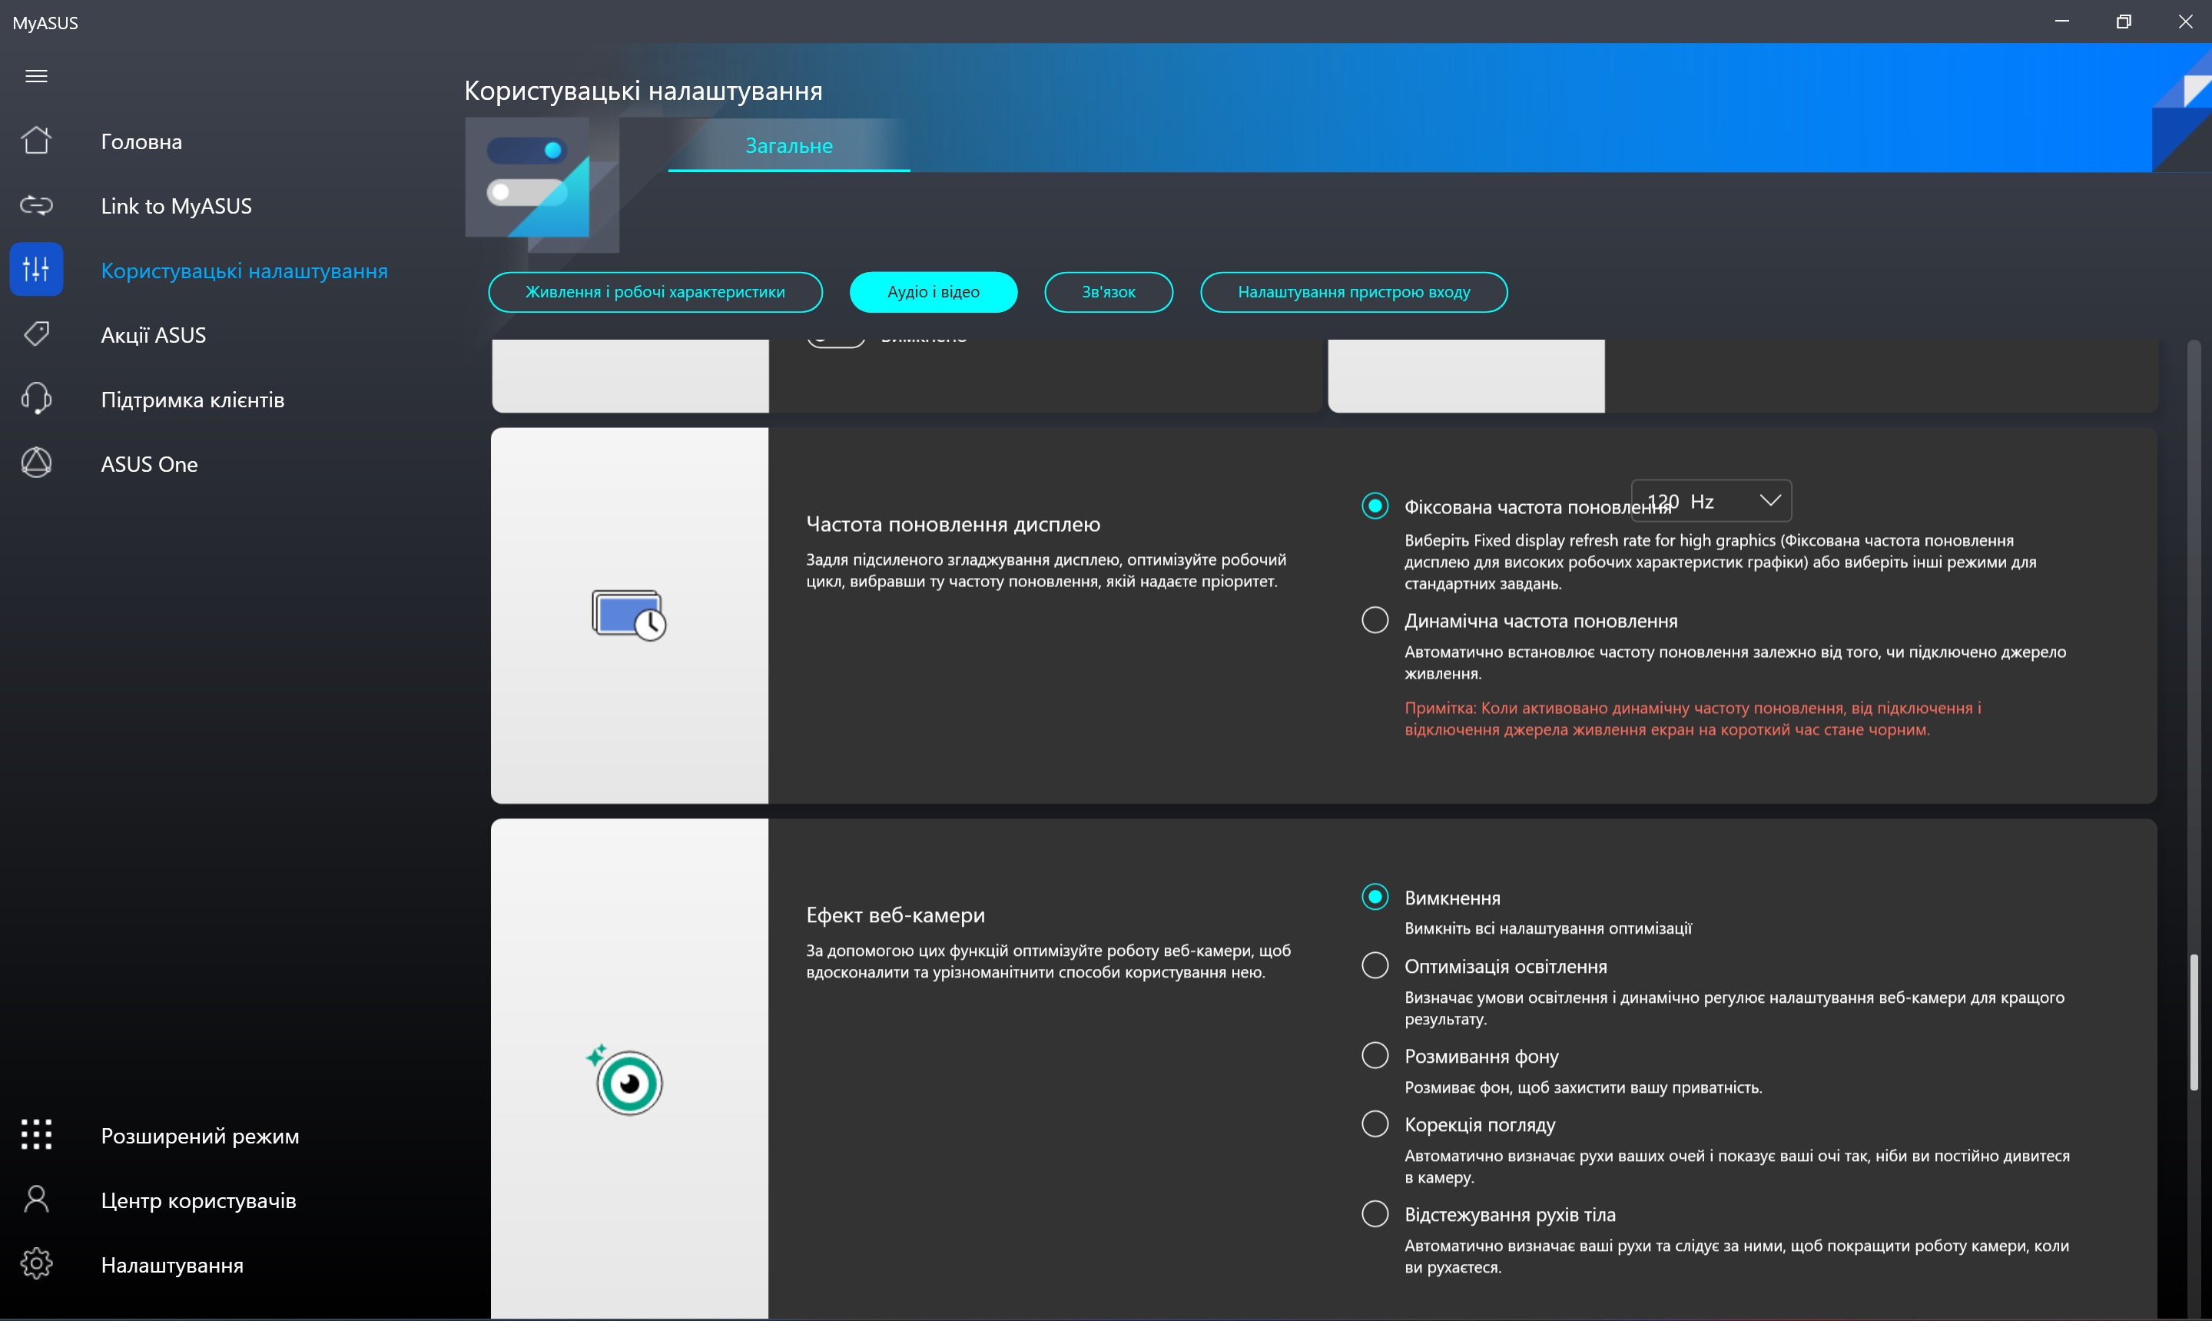Open customer support headset icon

pos(36,398)
